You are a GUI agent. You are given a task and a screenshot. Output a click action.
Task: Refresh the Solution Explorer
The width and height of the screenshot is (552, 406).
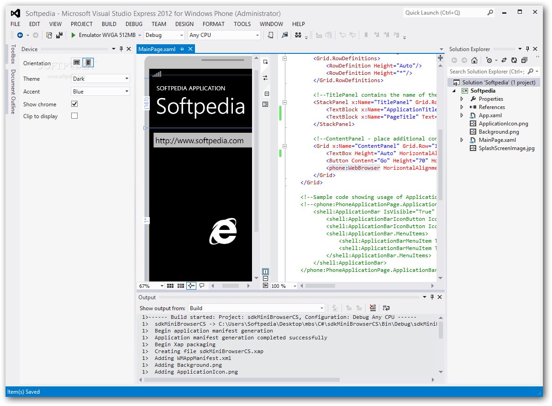coord(514,60)
